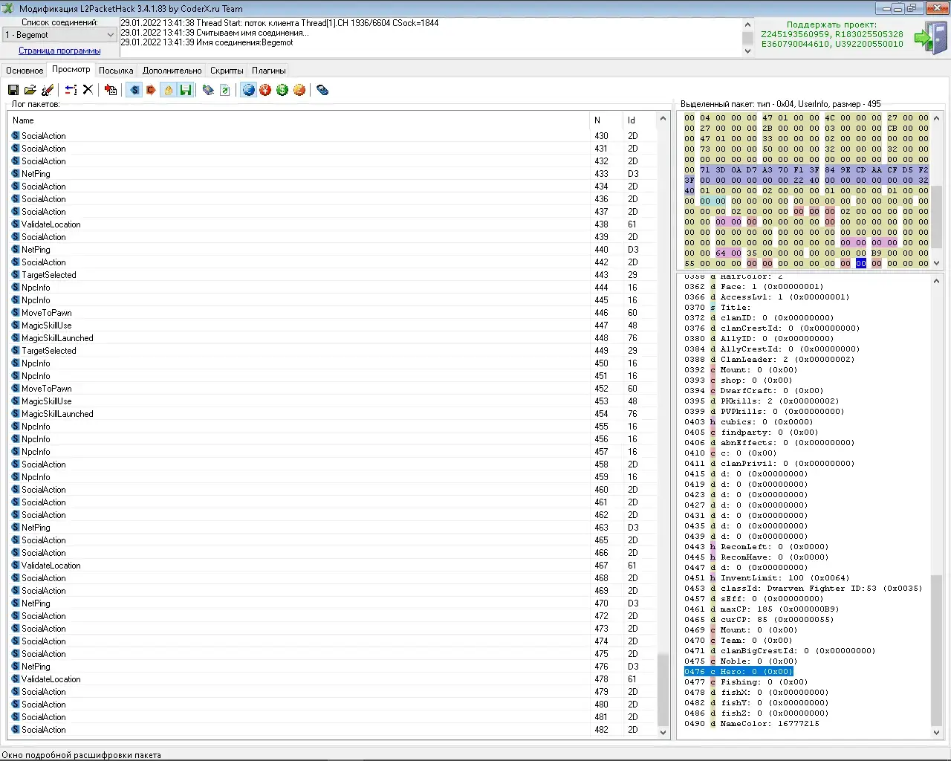The height and width of the screenshot is (761, 951).
Task: Toggle the blue round euro button
Action: [x=248, y=90]
